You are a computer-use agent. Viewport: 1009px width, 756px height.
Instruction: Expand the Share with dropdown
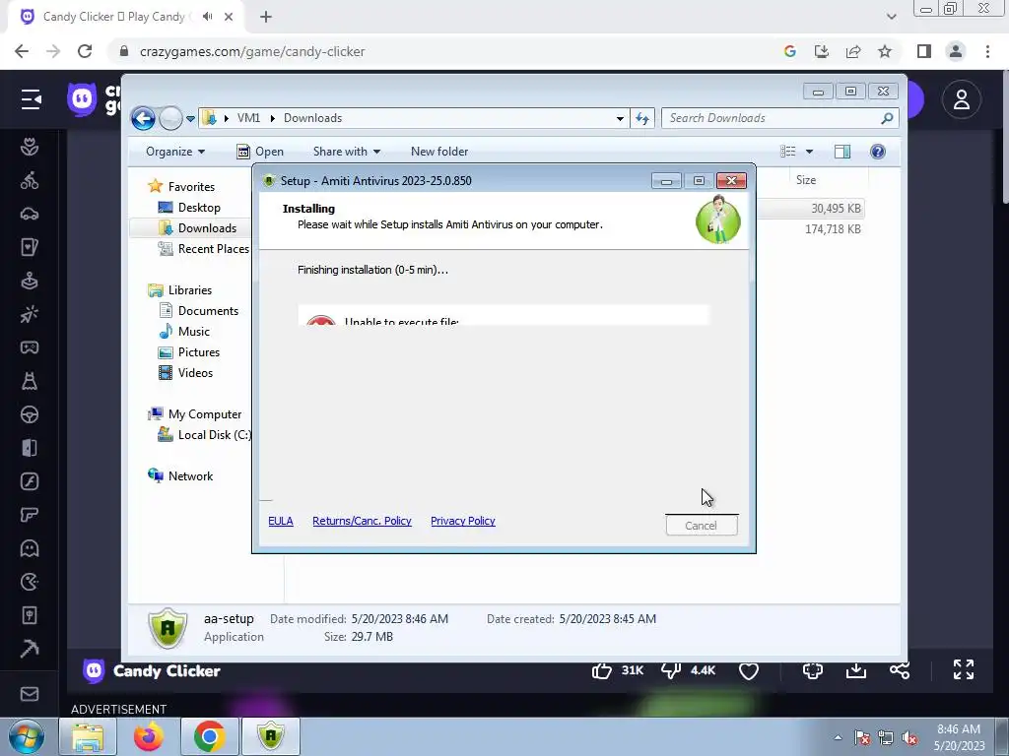(x=347, y=151)
